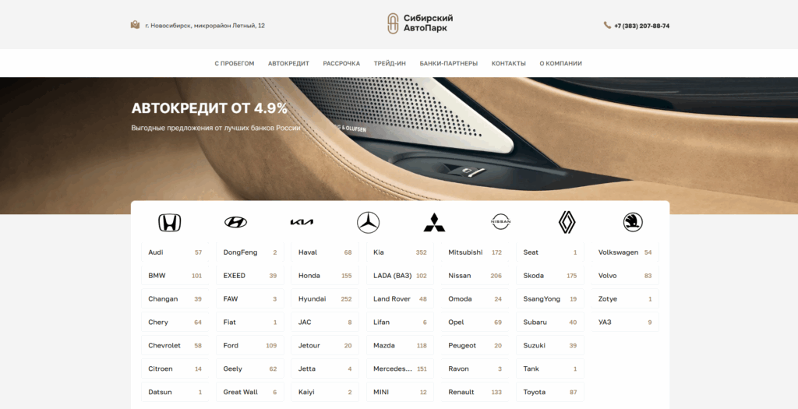Select the Mitsubishi brand with 172 cars

[475, 252]
